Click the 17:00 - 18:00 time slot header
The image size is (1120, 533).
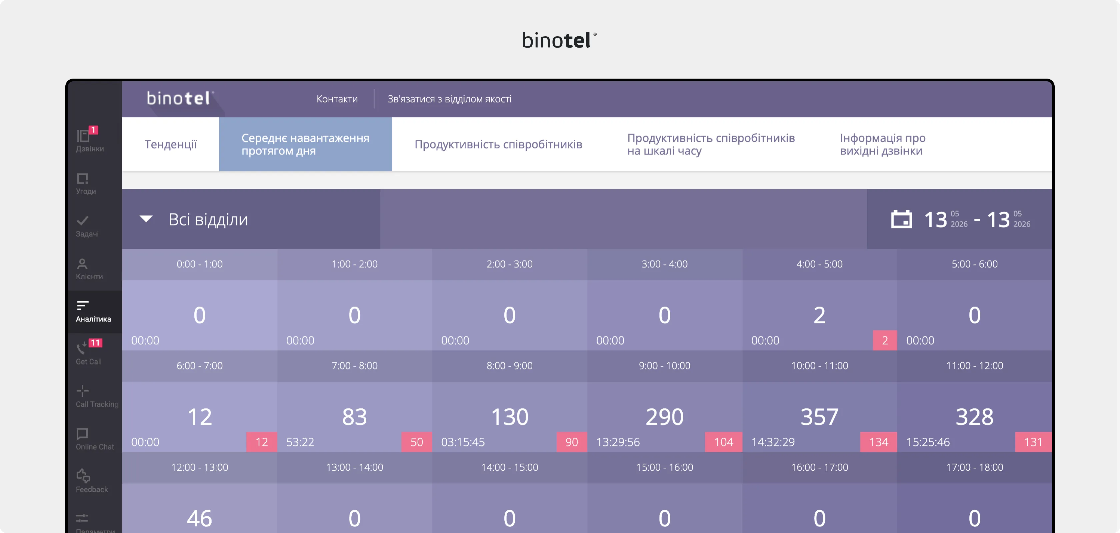click(x=974, y=467)
